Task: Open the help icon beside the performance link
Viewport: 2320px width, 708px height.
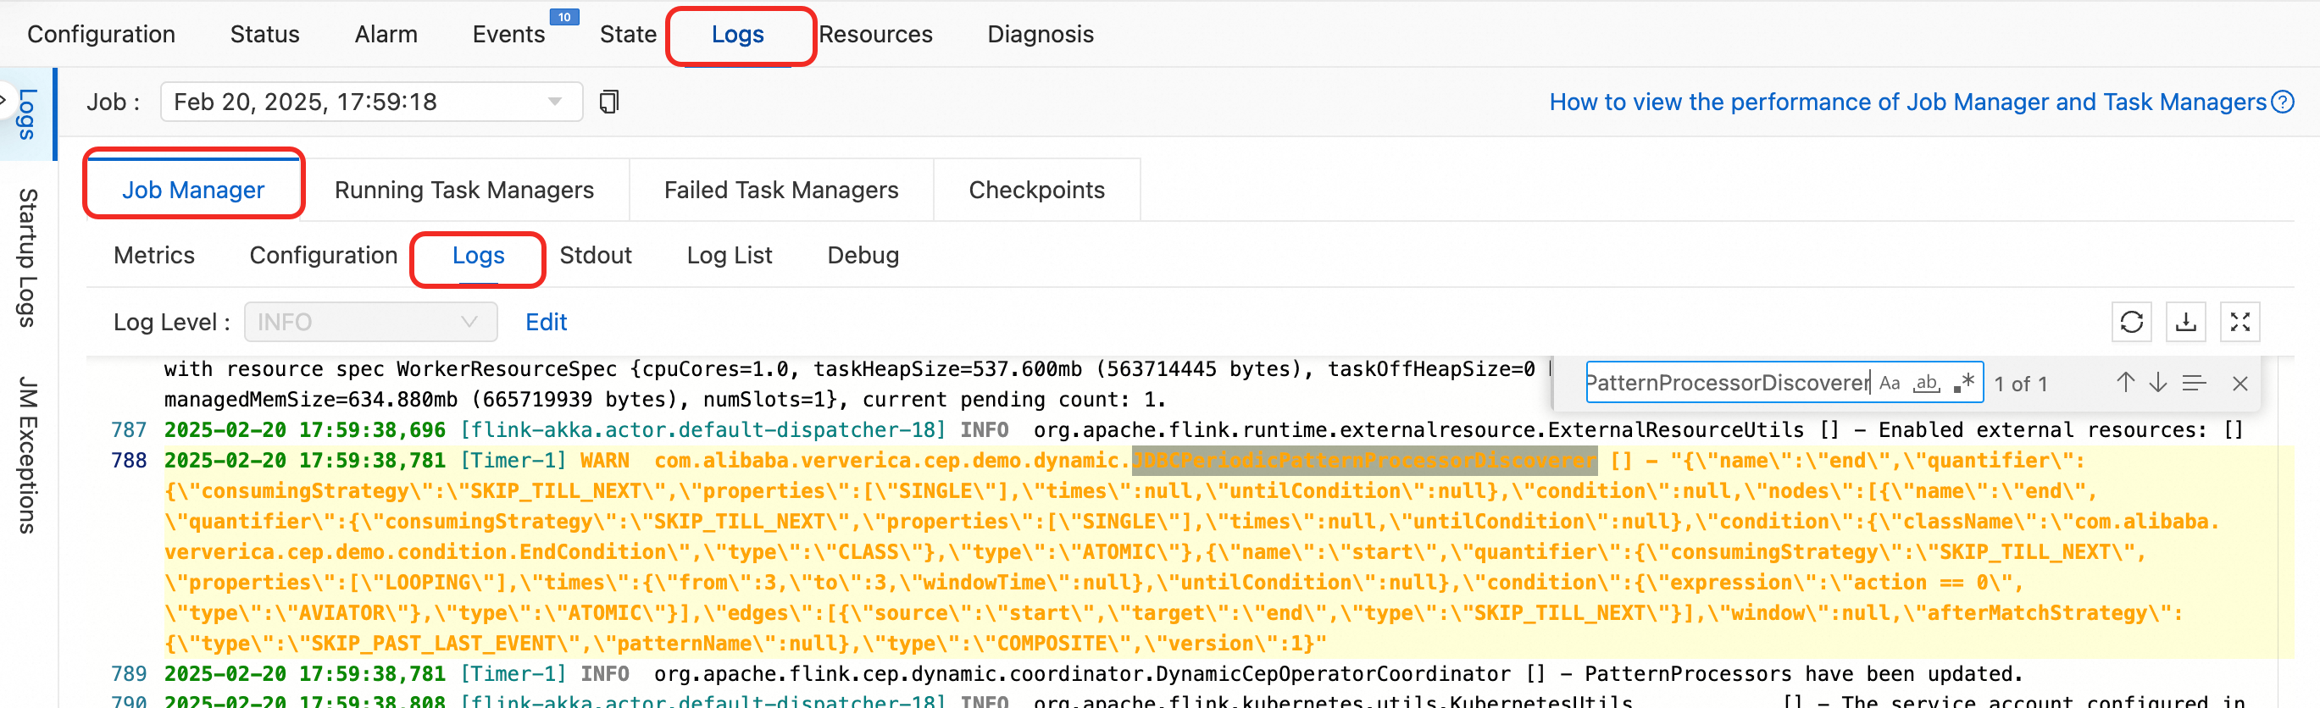Action: pyautogui.click(x=2282, y=102)
